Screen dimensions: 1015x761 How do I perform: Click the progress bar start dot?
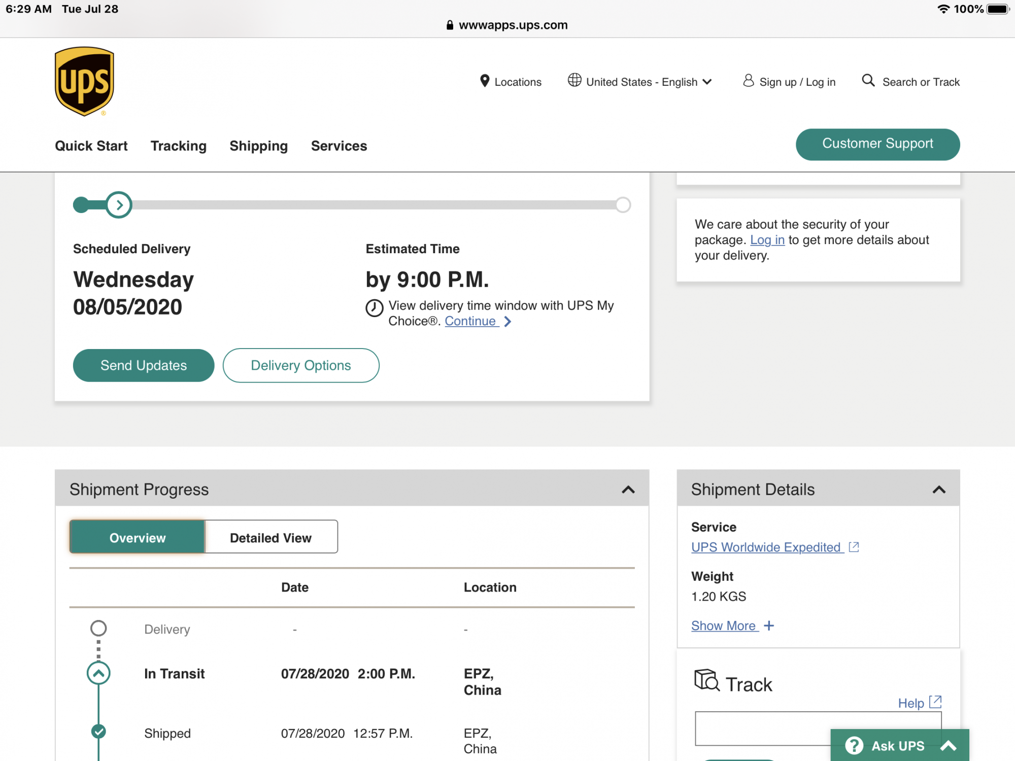(x=81, y=205)
